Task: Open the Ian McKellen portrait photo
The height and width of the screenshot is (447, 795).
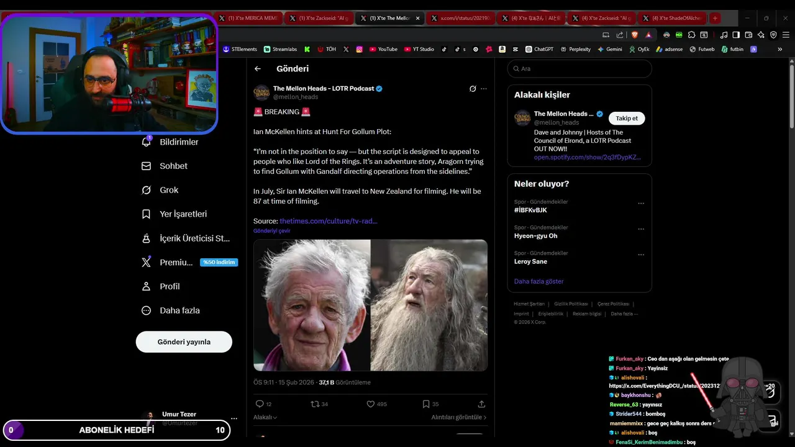Action: point(312,305)
